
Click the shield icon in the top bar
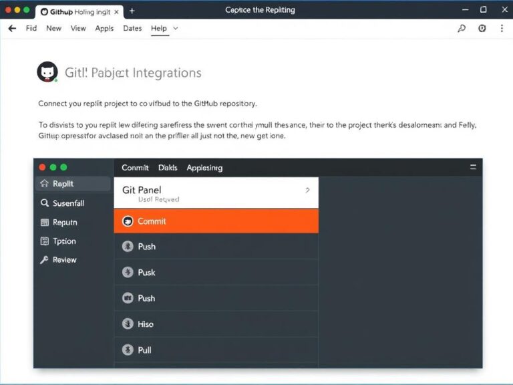(482, 29)
